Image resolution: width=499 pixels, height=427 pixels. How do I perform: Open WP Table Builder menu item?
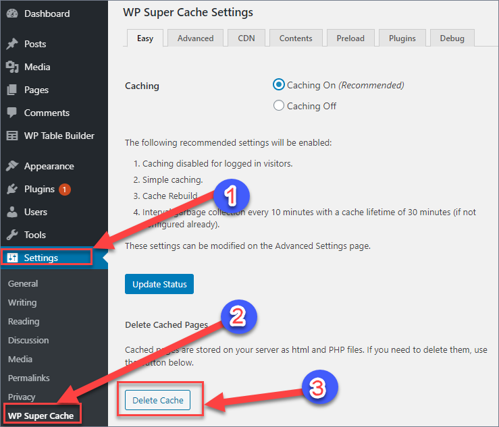(x=59, y=136)
